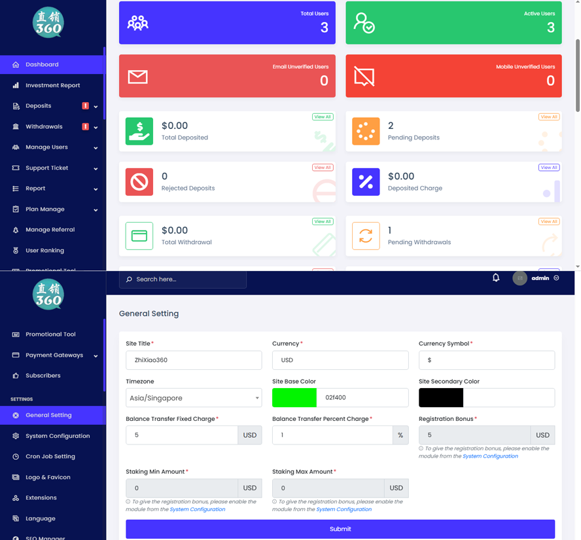Click the Pending Withdrawals refresh icon

click(x=366, y=236)
